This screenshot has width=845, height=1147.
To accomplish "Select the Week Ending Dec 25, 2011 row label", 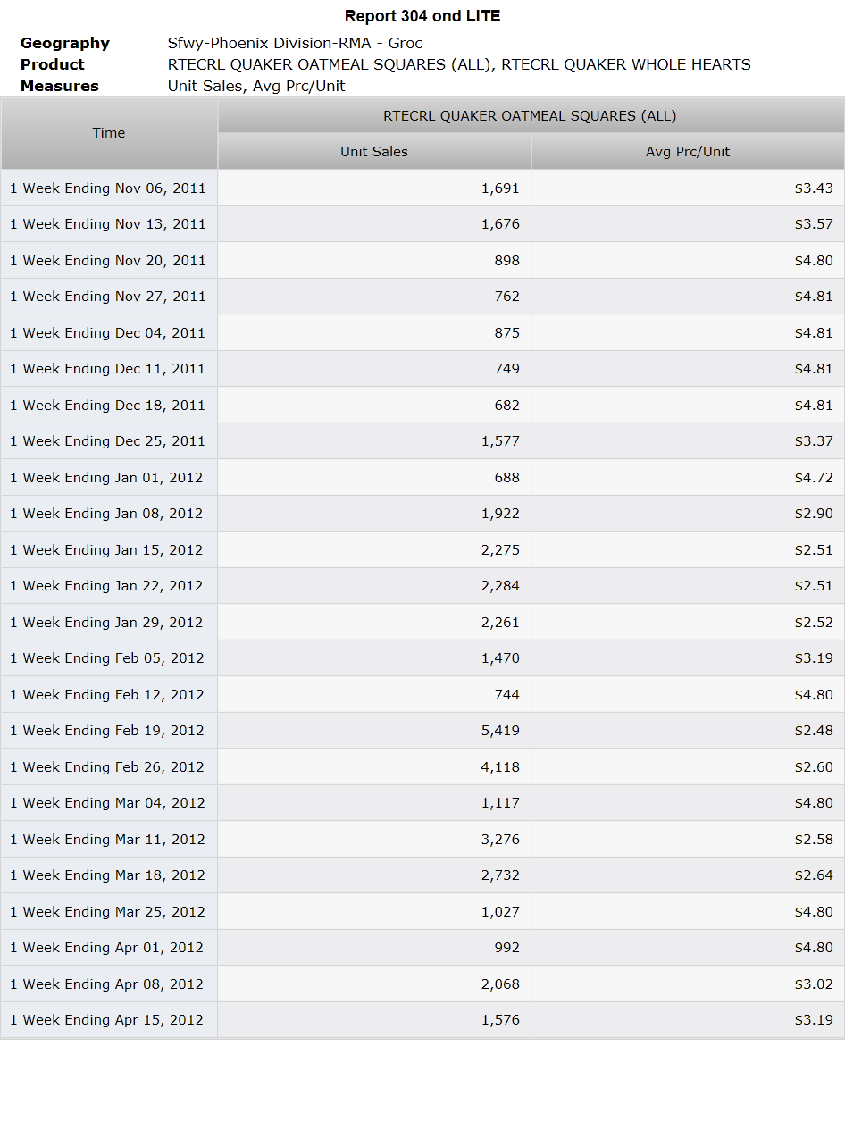I will pyautogui.click(x=109, y=441).
